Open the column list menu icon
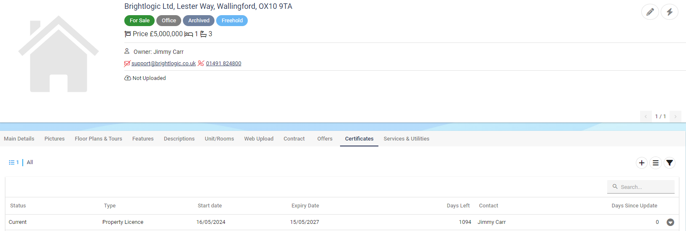 (655, 163)
